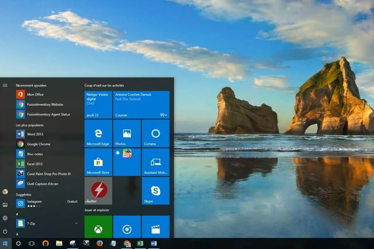The height and width of the screenshot is (249, 374).
Task: Click the '#' letter group header
Action: (17, 214)
